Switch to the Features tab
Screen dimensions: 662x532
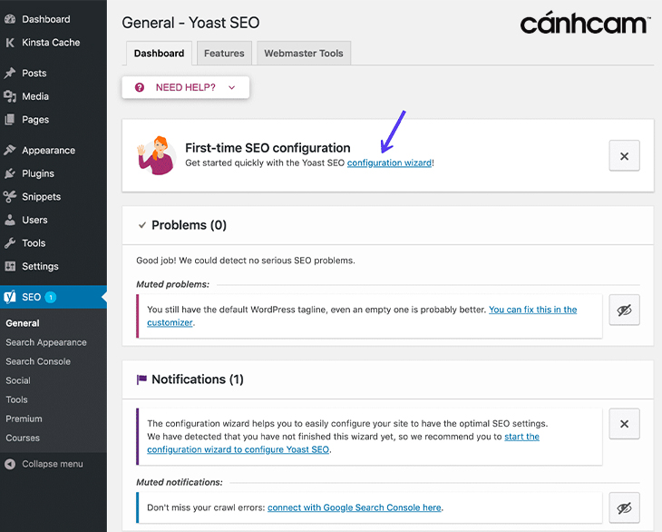224,54
